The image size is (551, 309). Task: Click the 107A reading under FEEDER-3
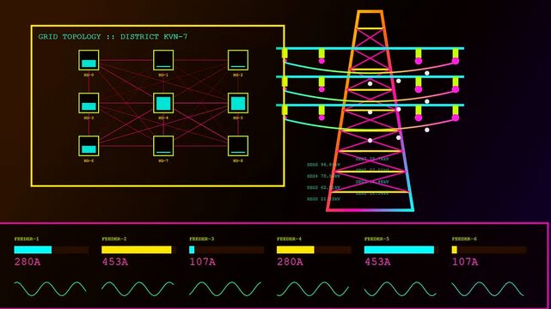(202, 262)
